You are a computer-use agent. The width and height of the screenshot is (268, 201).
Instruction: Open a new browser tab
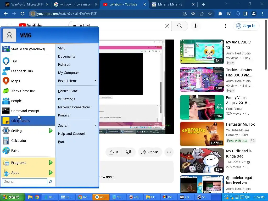click(x=203, y=4)
